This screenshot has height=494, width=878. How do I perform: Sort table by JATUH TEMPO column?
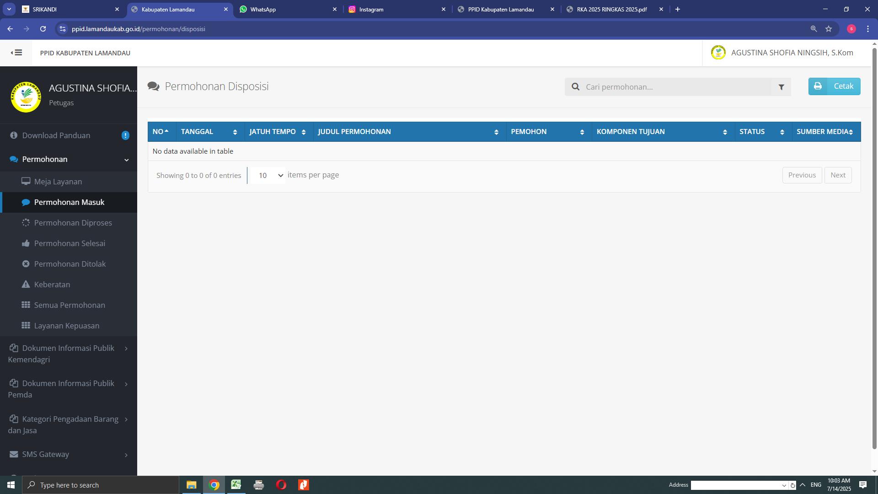pyautogui.click(x=279, y=132)
